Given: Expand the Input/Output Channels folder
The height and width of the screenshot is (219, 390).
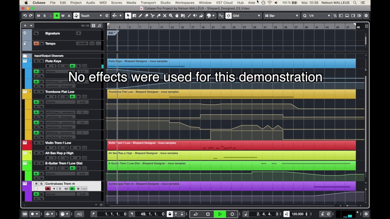Looking at the screenshot, I should 25,56.
